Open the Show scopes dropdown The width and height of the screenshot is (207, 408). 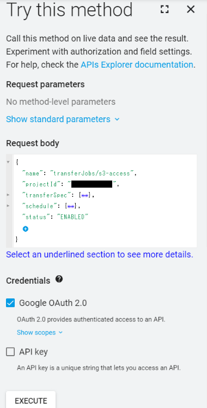point(40,333)
